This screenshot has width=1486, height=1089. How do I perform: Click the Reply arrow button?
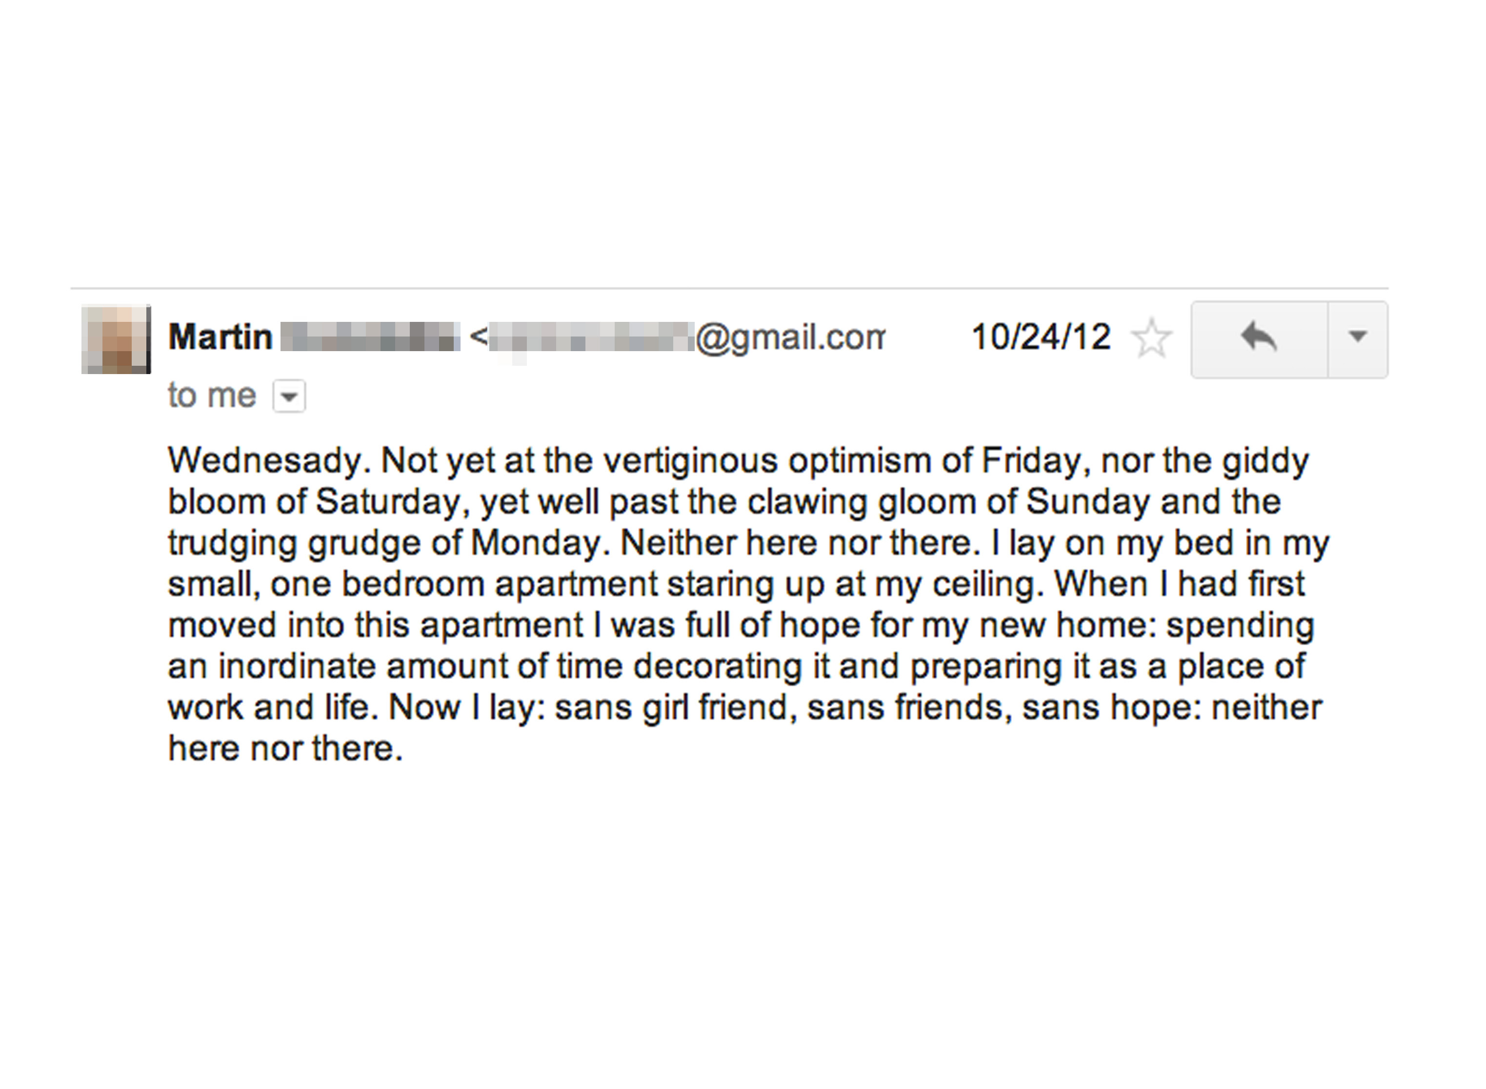[1259, 339]
